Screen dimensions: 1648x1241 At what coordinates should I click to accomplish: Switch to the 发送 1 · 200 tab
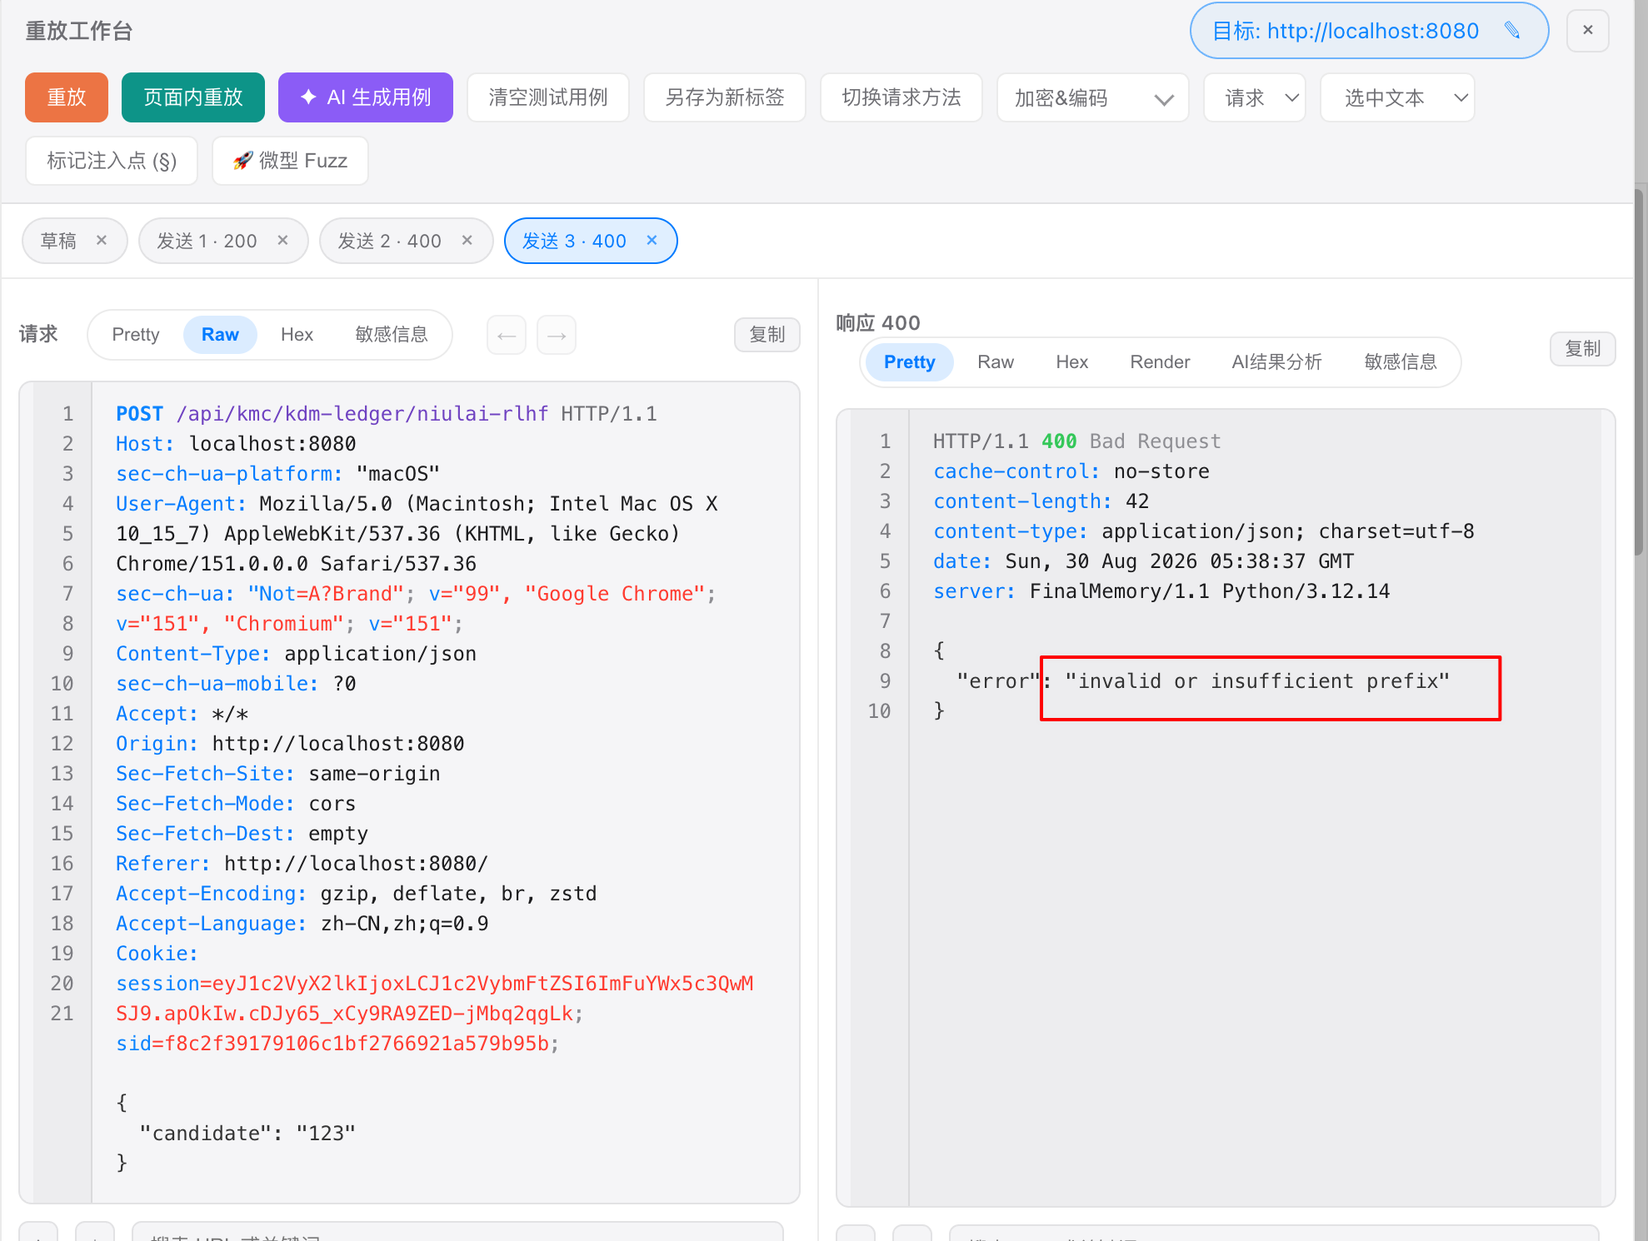[207, 241]
